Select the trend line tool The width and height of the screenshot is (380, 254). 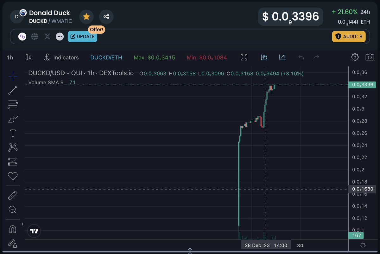click(13, 90)
